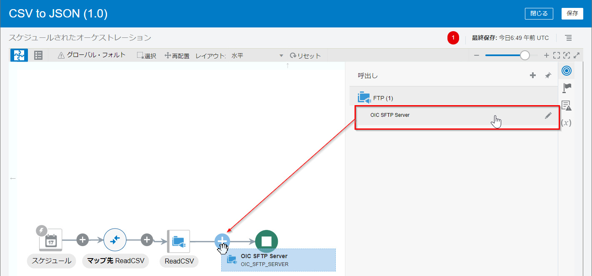Enable 選択 multi-select mode
Screen dimensions: 592x276
coord(147,56)
